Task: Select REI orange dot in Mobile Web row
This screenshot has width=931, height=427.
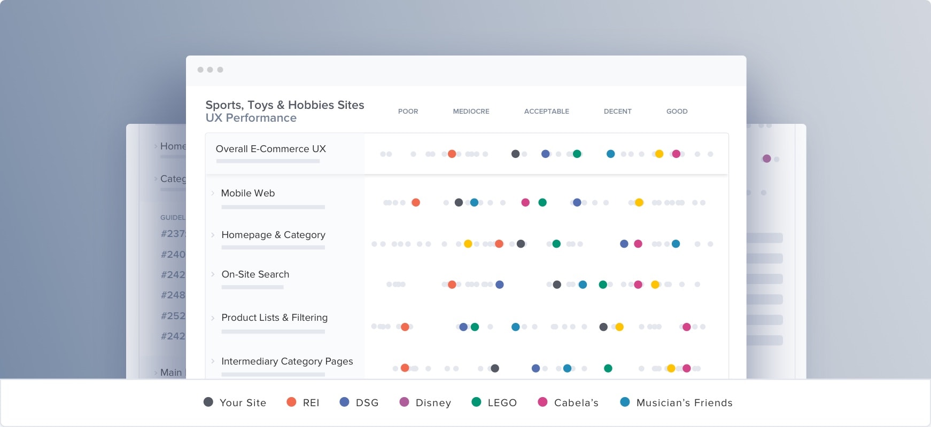Action: tap(416, 202)
